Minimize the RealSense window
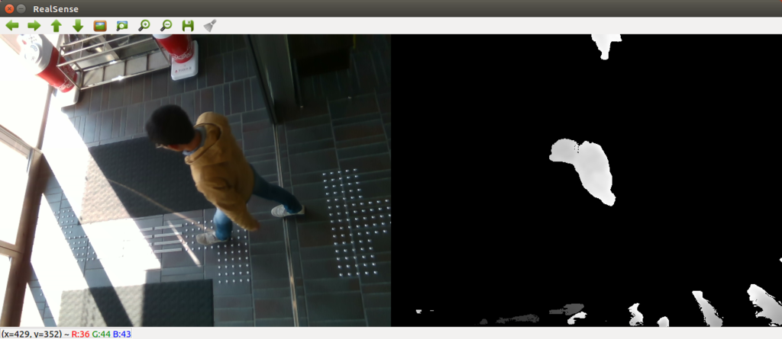The height and width of the screenshot is (339, 782). click(x=21, y=8)
